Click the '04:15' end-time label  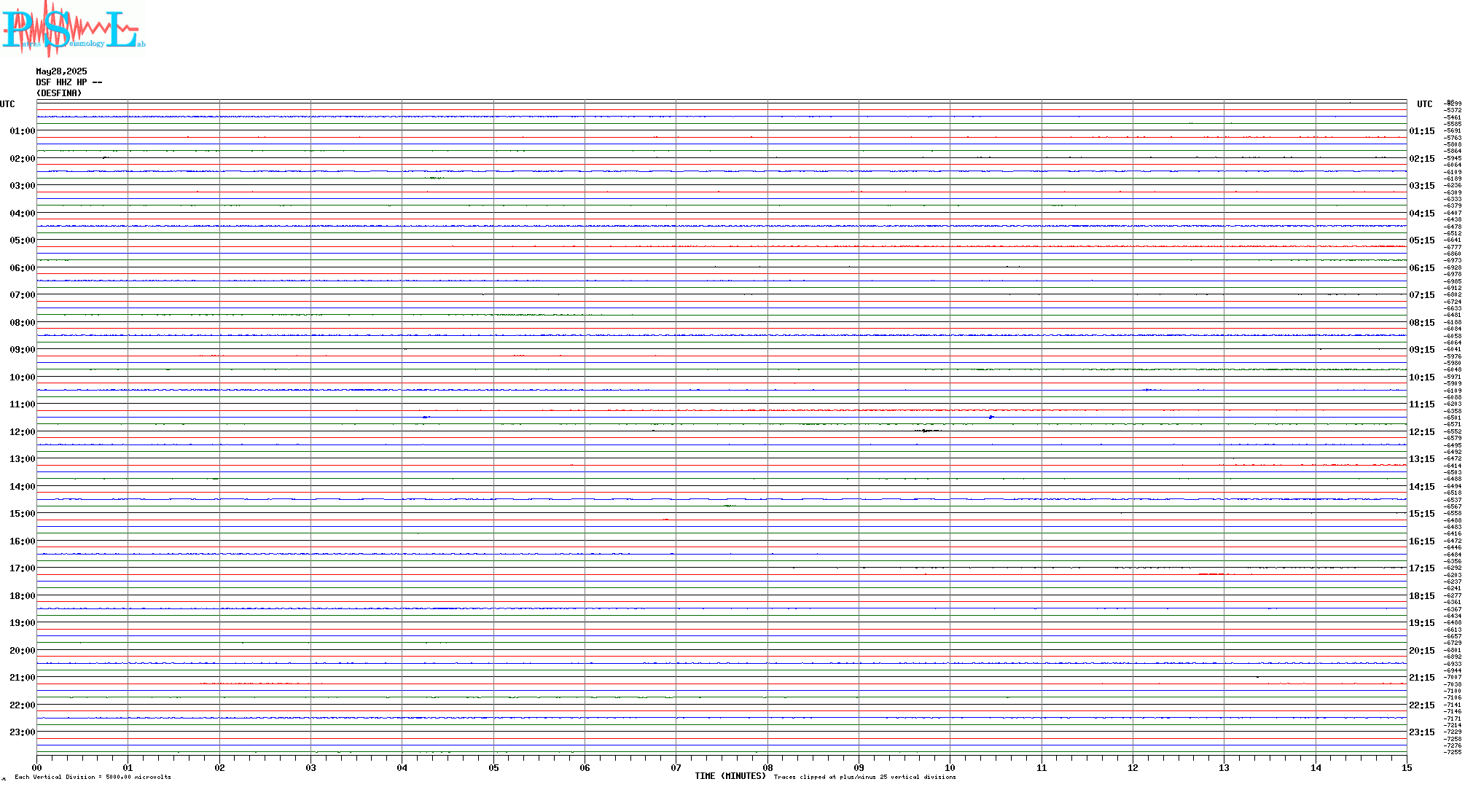coord(1422,214)
